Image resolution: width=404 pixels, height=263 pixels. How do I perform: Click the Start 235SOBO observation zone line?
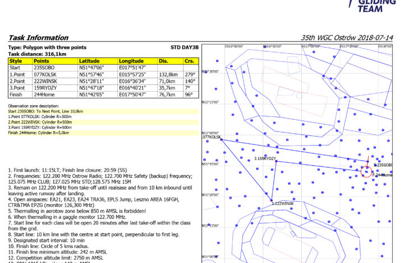(x=47, y=112)
